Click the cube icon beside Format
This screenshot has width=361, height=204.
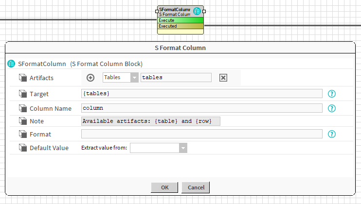pos(23,134)
